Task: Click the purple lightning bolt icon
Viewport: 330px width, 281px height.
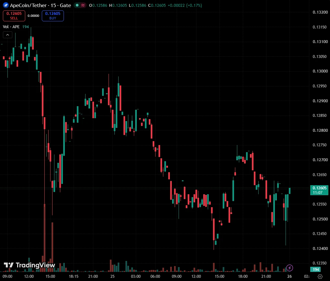Action: tap(289, 268)
